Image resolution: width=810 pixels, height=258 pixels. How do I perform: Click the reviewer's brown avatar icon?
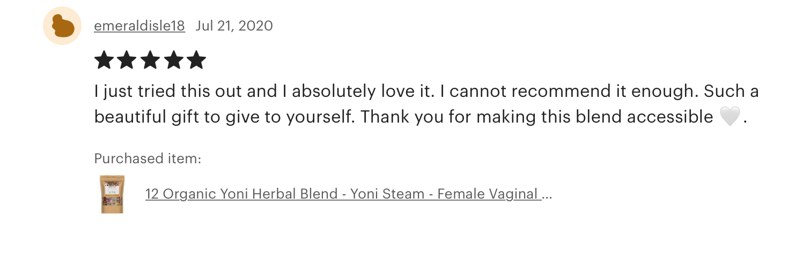coord(62,26)
